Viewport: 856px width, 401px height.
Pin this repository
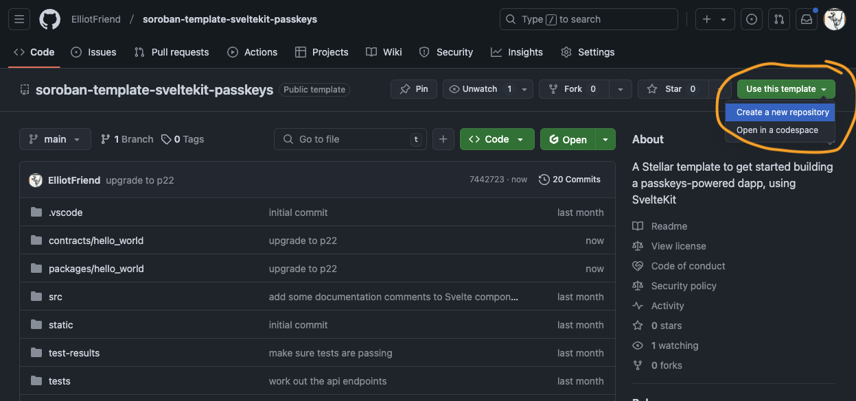(x=413, y=88)
